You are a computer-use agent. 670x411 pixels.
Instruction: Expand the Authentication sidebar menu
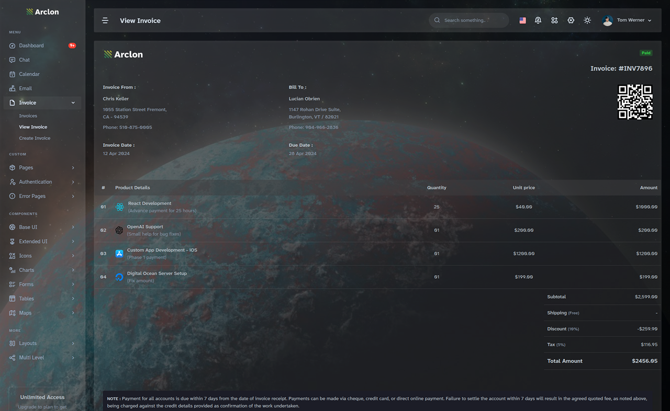(x=42, y=182)
